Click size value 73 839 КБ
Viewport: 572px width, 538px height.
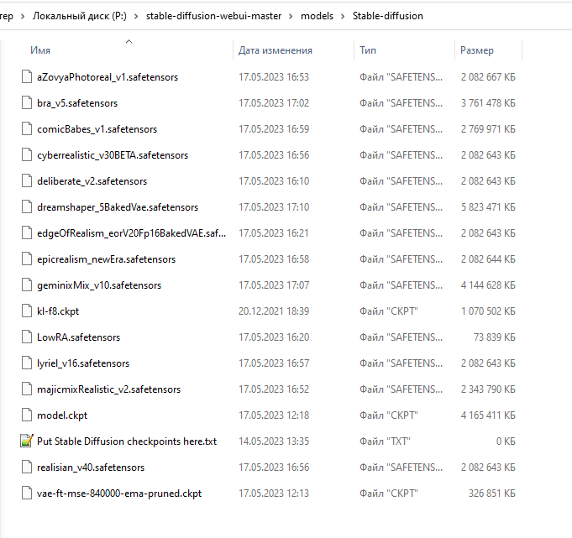tap(495, 337)
